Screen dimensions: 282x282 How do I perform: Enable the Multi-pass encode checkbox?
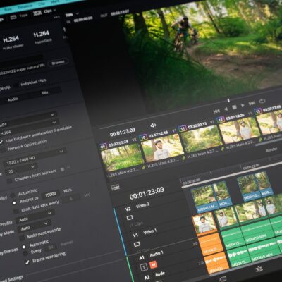tap(22, 238)
